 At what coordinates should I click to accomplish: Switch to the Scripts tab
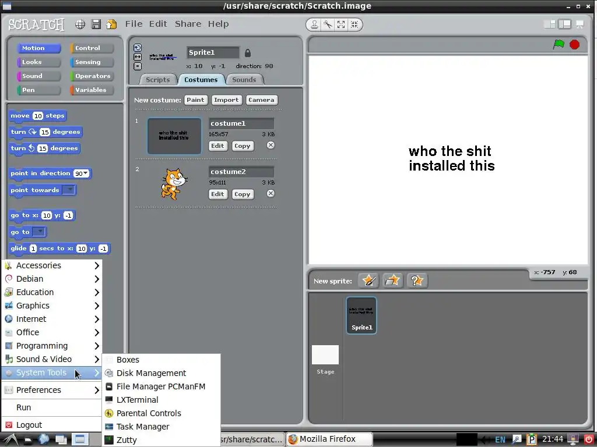(157, 80)
